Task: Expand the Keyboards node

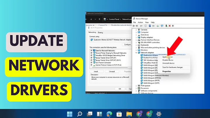Action: [136, 45]
